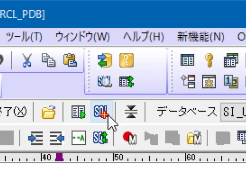
Task: Click the blue table list icon
Action: pos(187,60)
